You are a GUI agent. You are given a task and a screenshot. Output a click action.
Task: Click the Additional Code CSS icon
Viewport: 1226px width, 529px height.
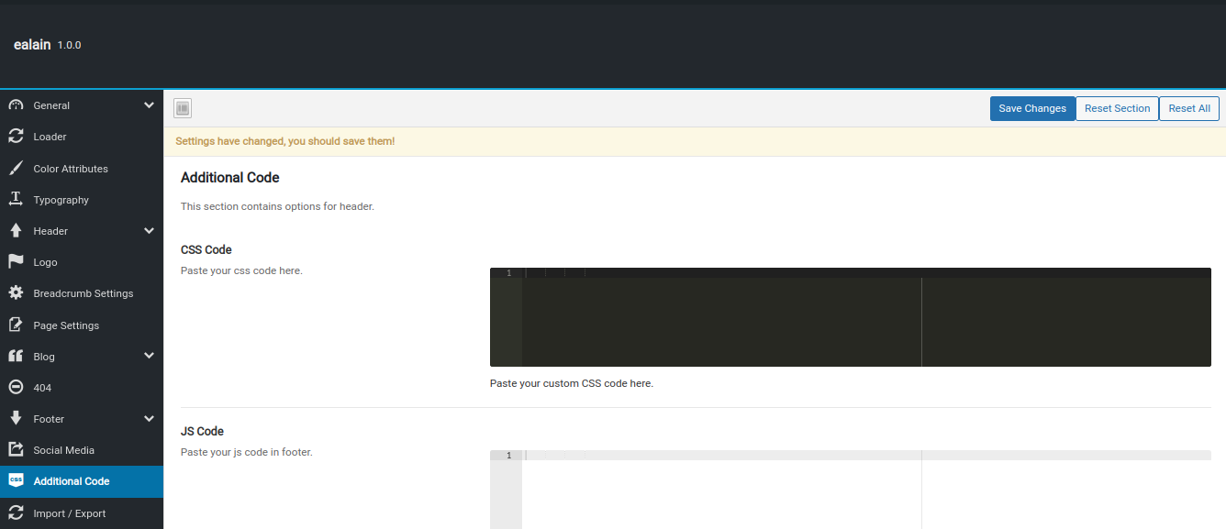(16, 481)
